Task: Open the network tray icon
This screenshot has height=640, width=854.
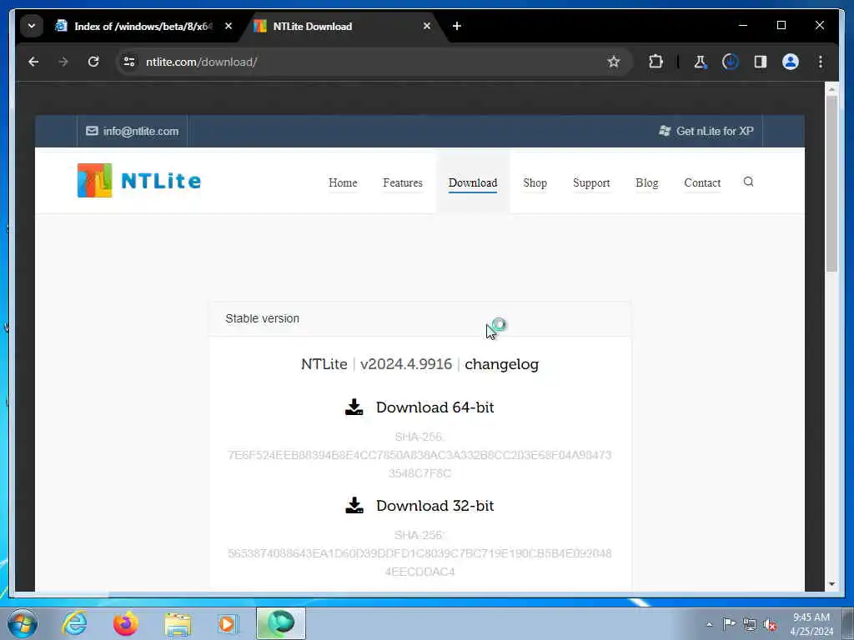Action: pyautogui.click(x=750, y=624)
